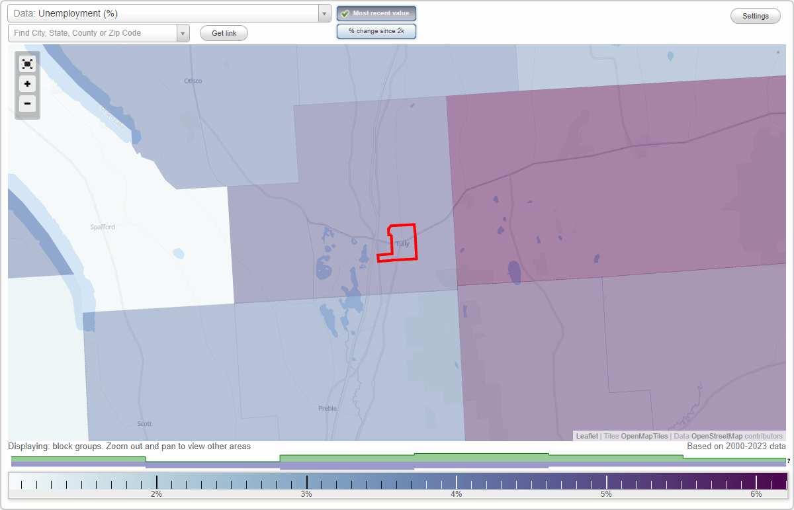Open the Settings panel
The height and width of the screenshot is (510, 794).
(x=755, y=15)
